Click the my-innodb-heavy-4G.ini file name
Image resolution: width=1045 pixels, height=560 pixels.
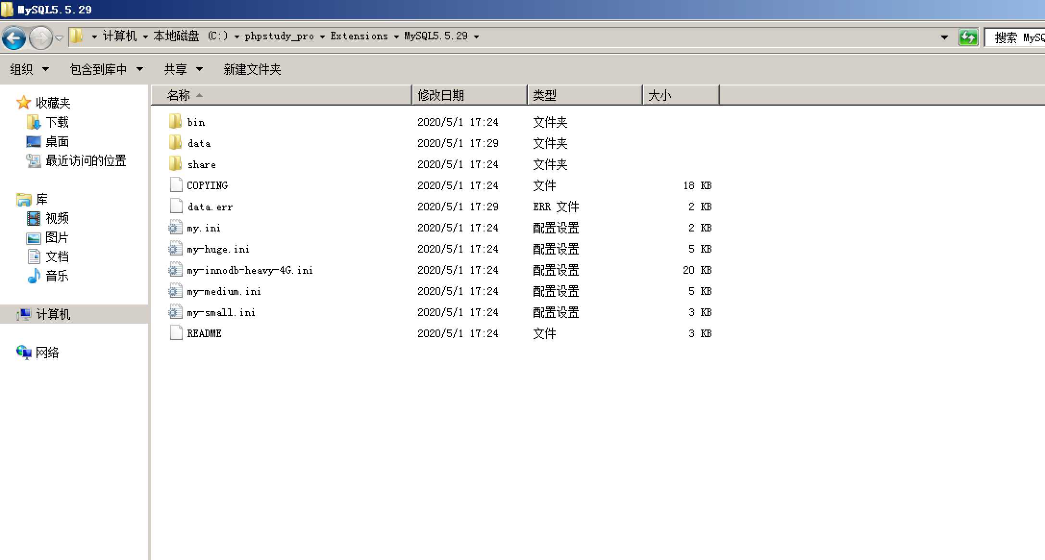[250, 270]
